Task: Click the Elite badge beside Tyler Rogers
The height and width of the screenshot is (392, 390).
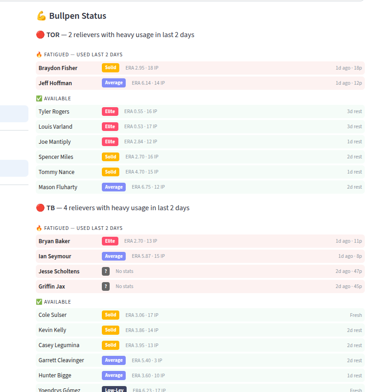Action: click(x=110, y=111)
